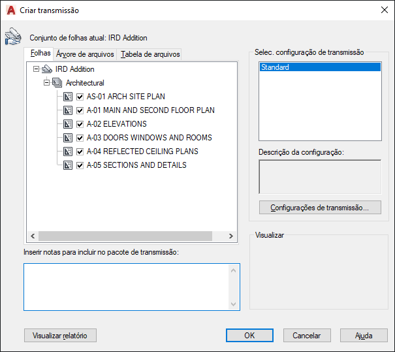Screen dimensions: 395x352
Task: Switch to the Árvore de arquivos tab
Action: pos(85,54)
